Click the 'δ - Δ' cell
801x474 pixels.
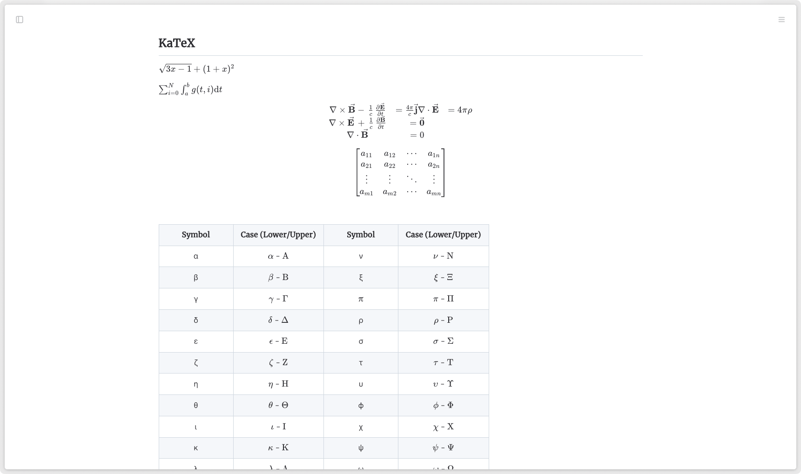click(x=278, y=320)
